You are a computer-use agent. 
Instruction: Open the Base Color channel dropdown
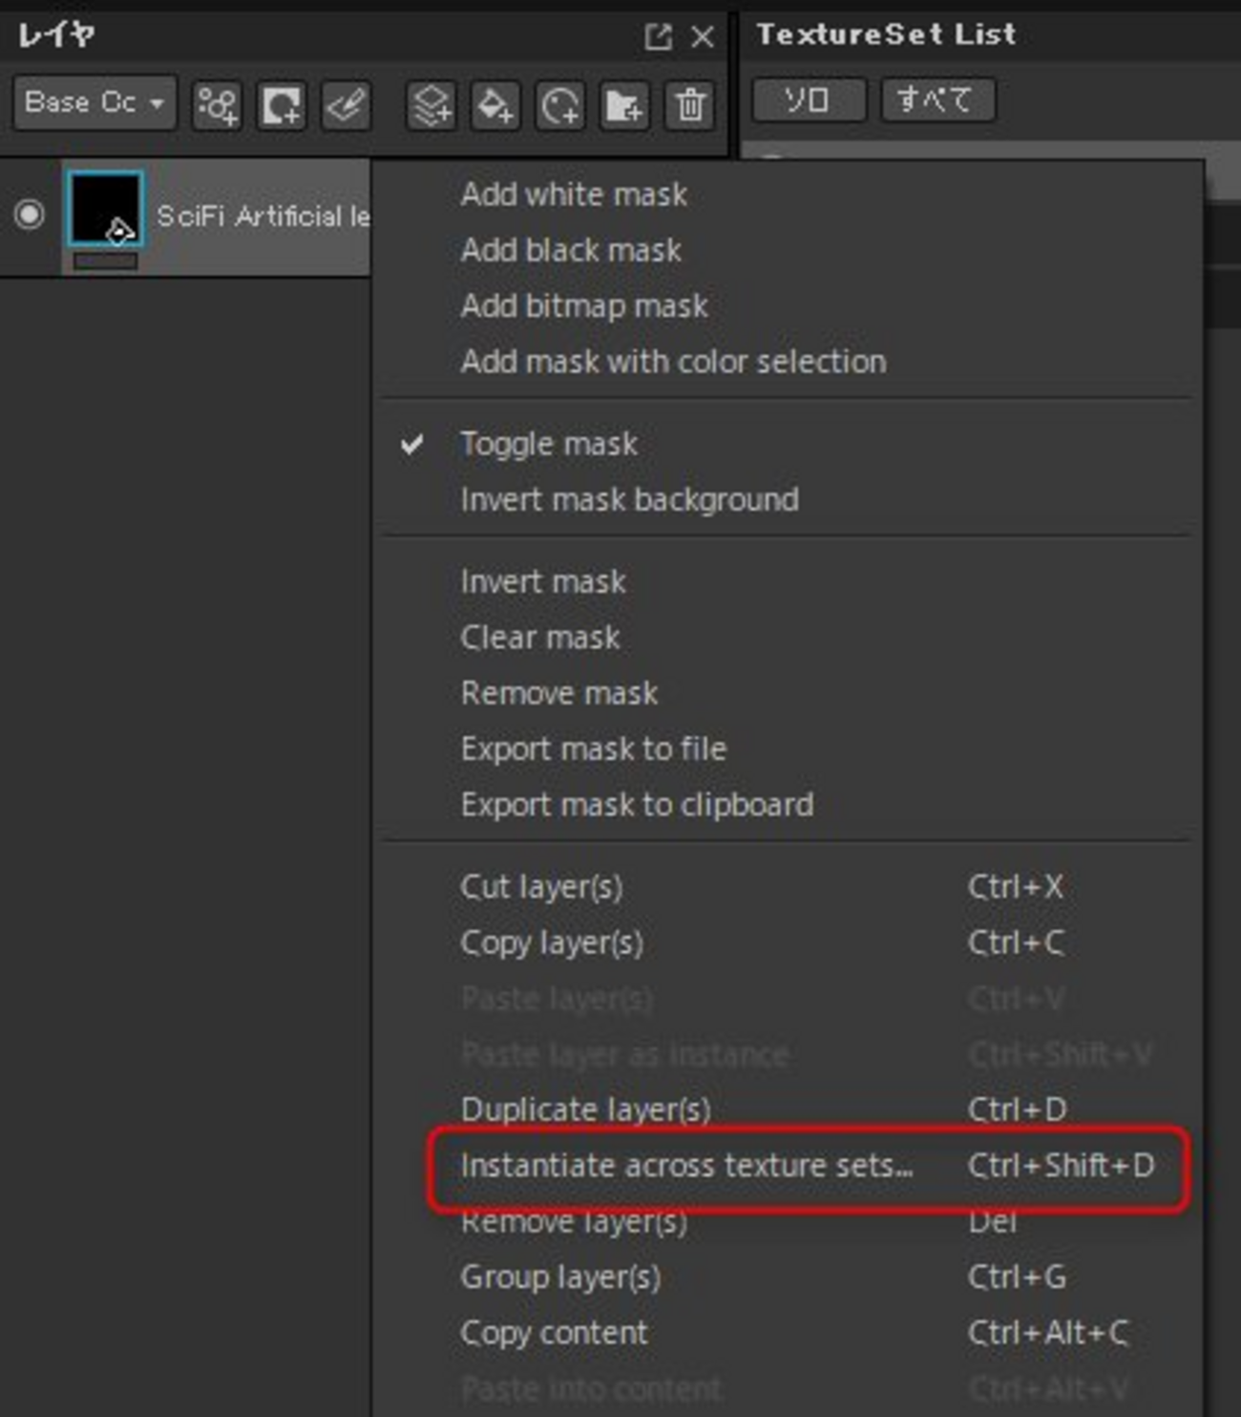pos(95,102)
